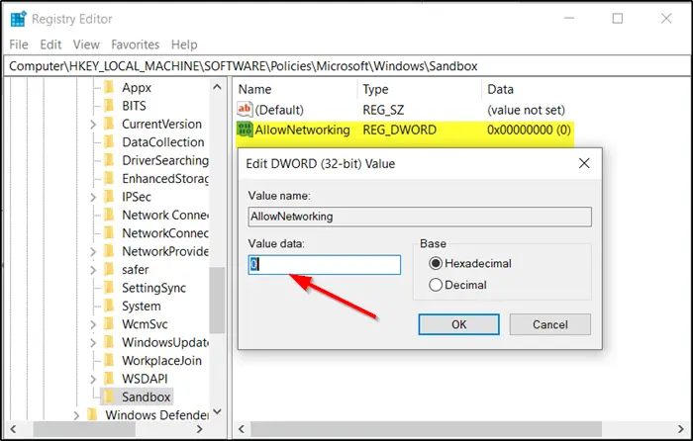Select the Hexadecimal base option
Viewport: 693px width, 441px height.
(x=436, y=264)
